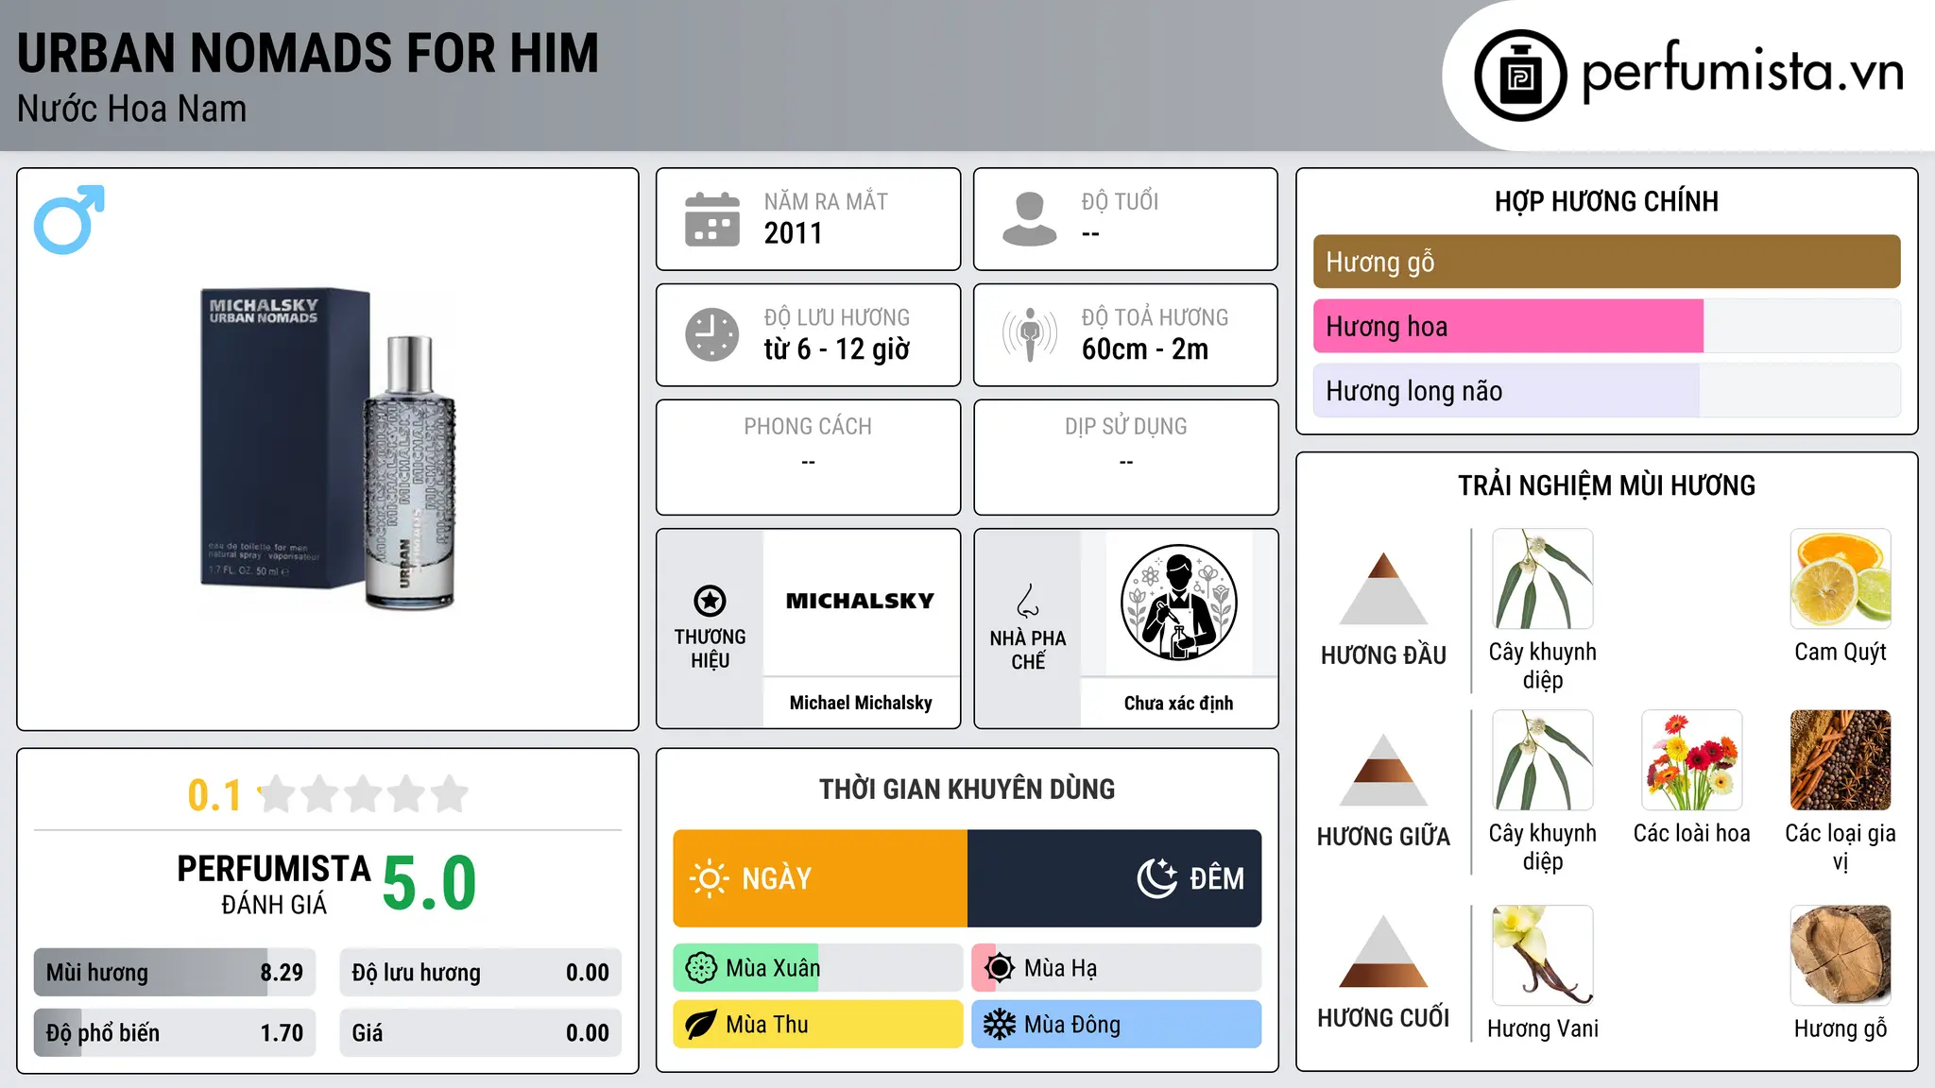Click the Nước Hoa Nam subtitle
Viewport: 1935px width, 1088px height.
tap(131, 109)
